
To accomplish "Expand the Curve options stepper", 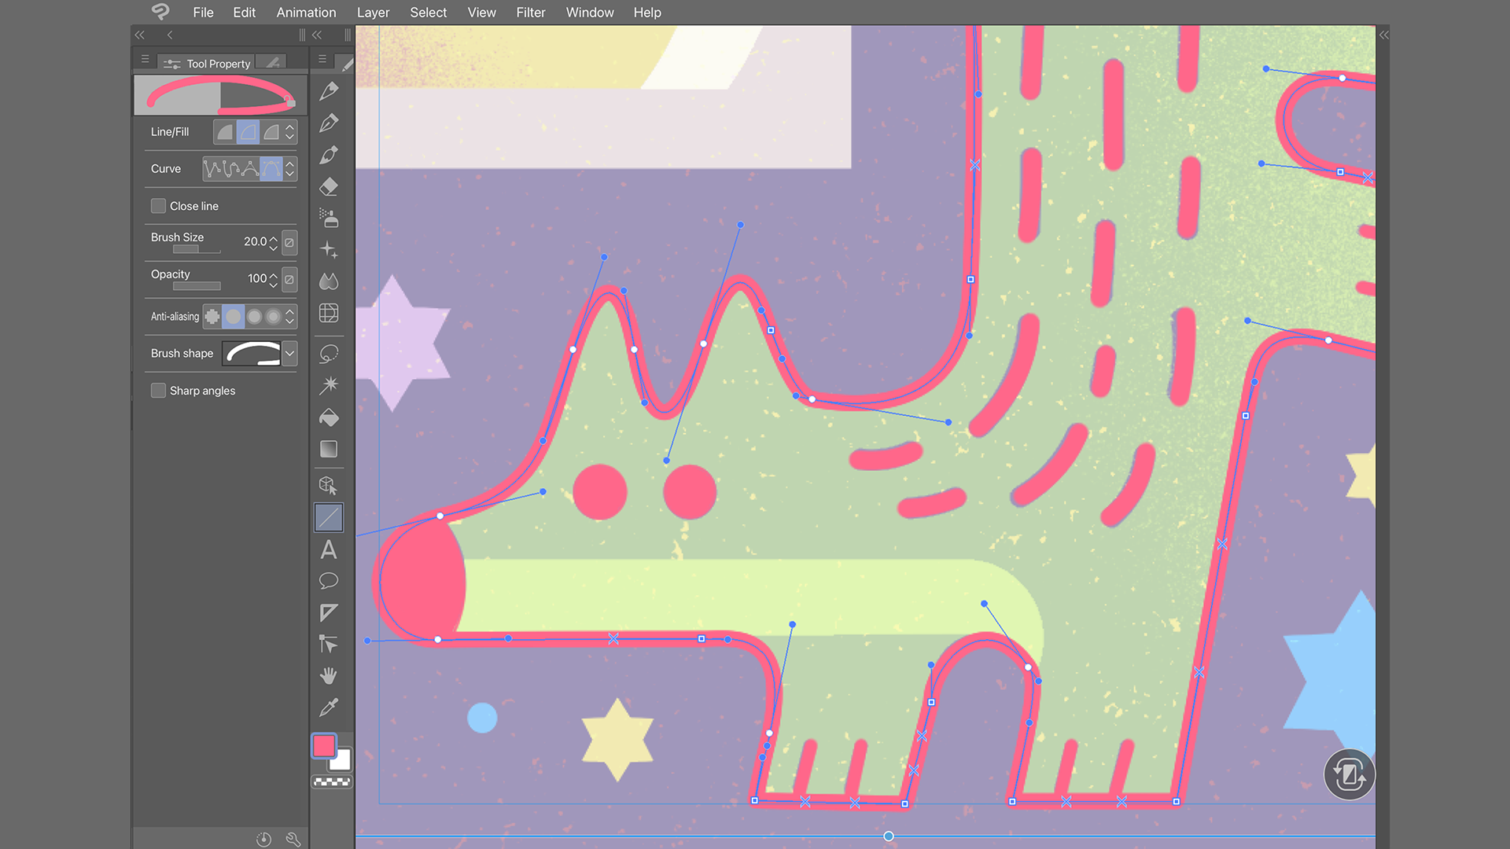I will tap(290, 168).
